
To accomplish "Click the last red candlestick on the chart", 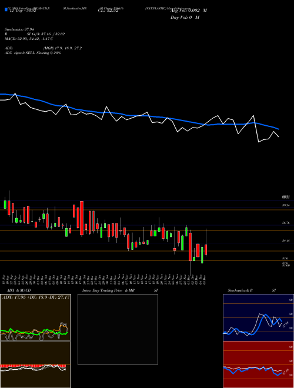I will [206, 249].
